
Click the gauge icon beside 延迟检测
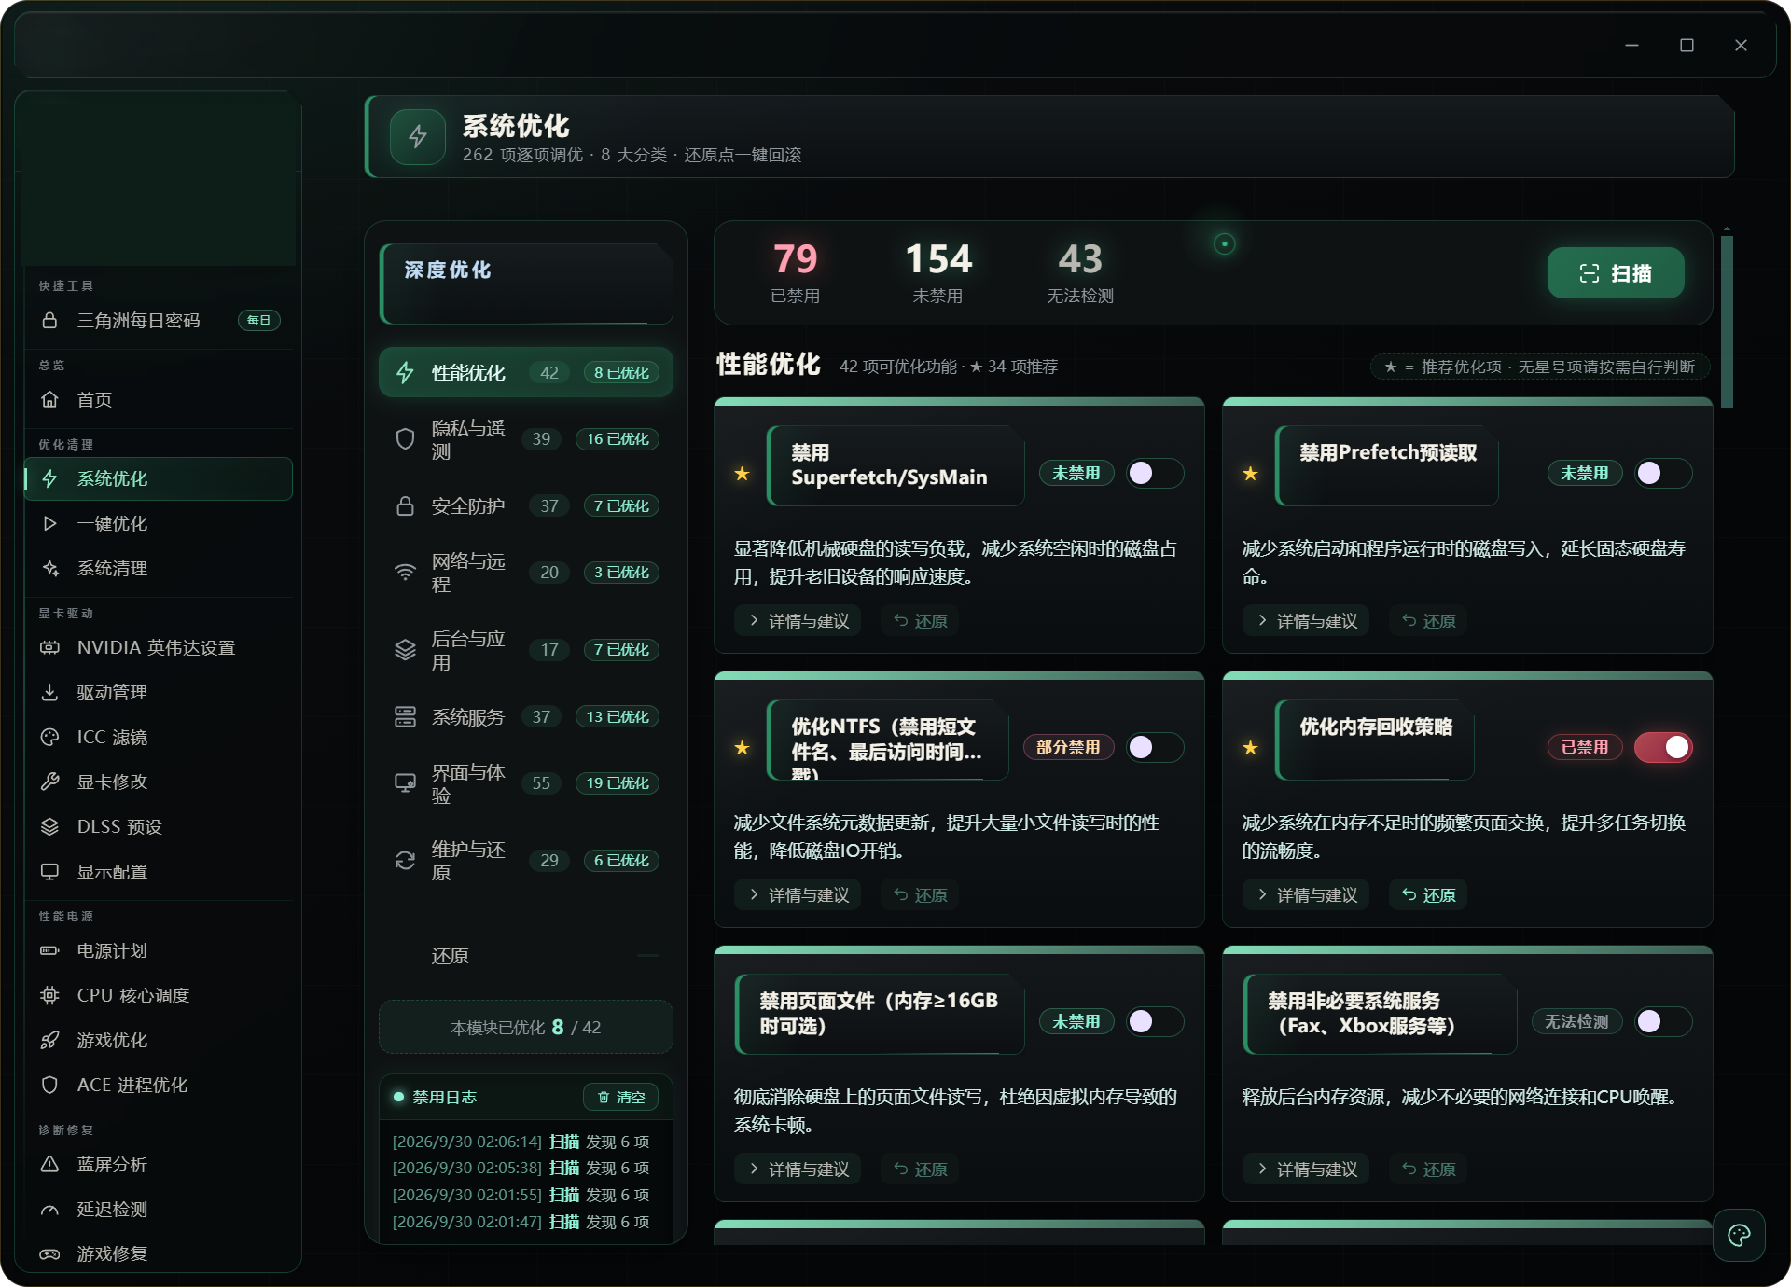pos(49,1209)
